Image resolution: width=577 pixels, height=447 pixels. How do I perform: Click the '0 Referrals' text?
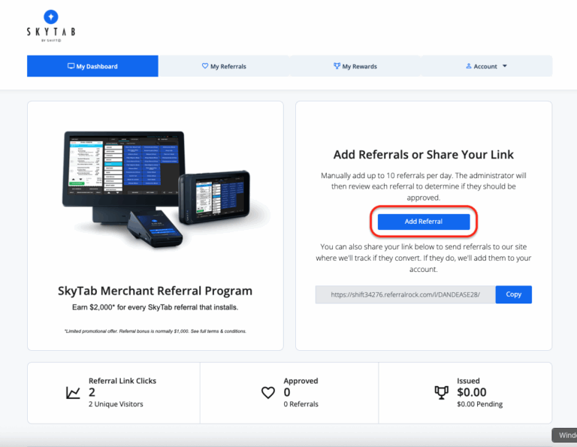[301, 404]
